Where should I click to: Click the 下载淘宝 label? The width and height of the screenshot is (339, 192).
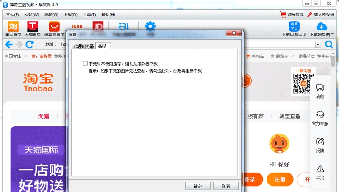303,71
